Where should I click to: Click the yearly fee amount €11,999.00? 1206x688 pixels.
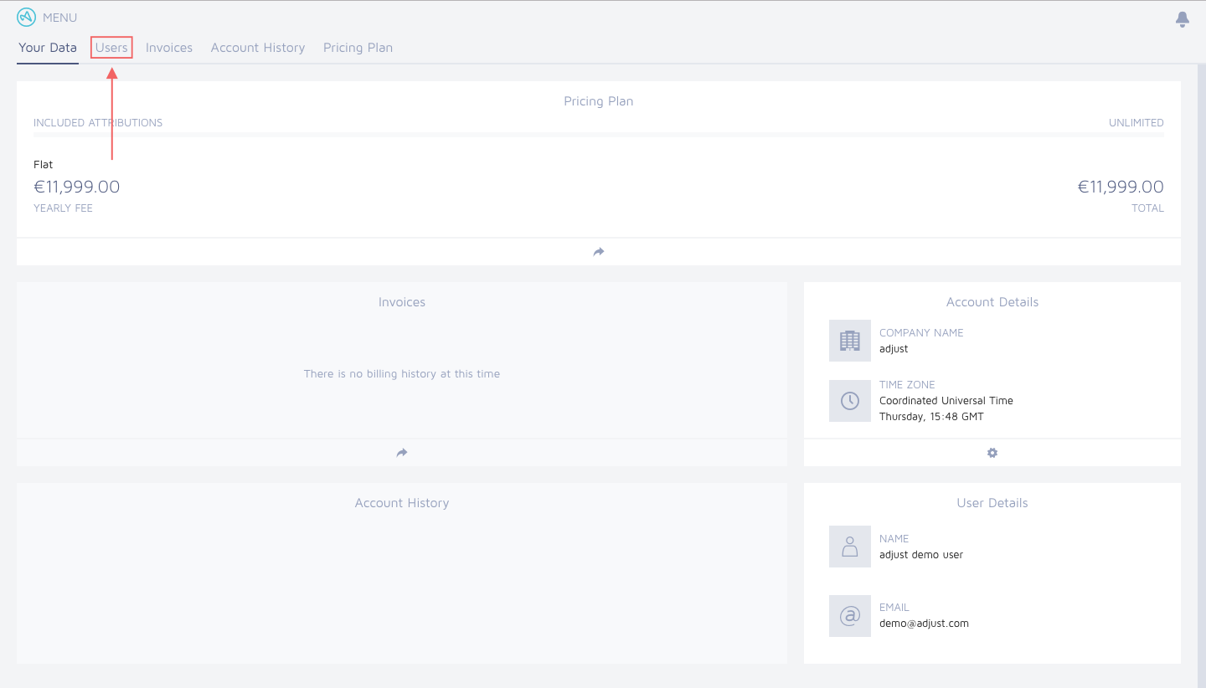coord(77,186)
